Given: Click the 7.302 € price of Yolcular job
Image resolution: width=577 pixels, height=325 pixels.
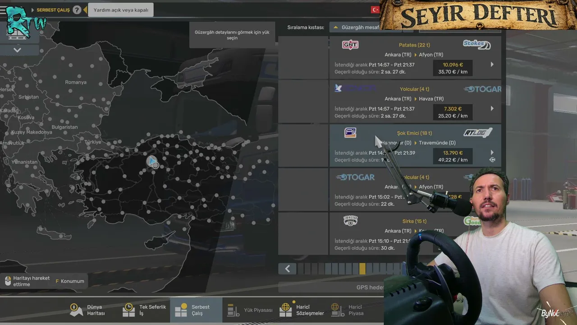Looking at the screenshot, I should (x=453, y=109).
